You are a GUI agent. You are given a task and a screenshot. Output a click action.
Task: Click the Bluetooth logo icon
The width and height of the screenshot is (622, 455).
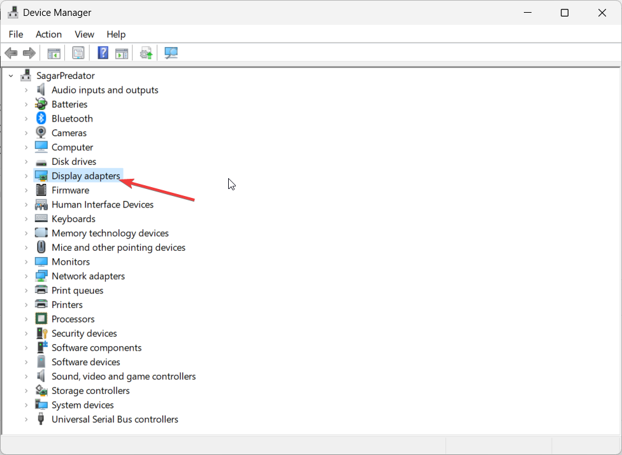pyautogui.click(x=41, y=118)
